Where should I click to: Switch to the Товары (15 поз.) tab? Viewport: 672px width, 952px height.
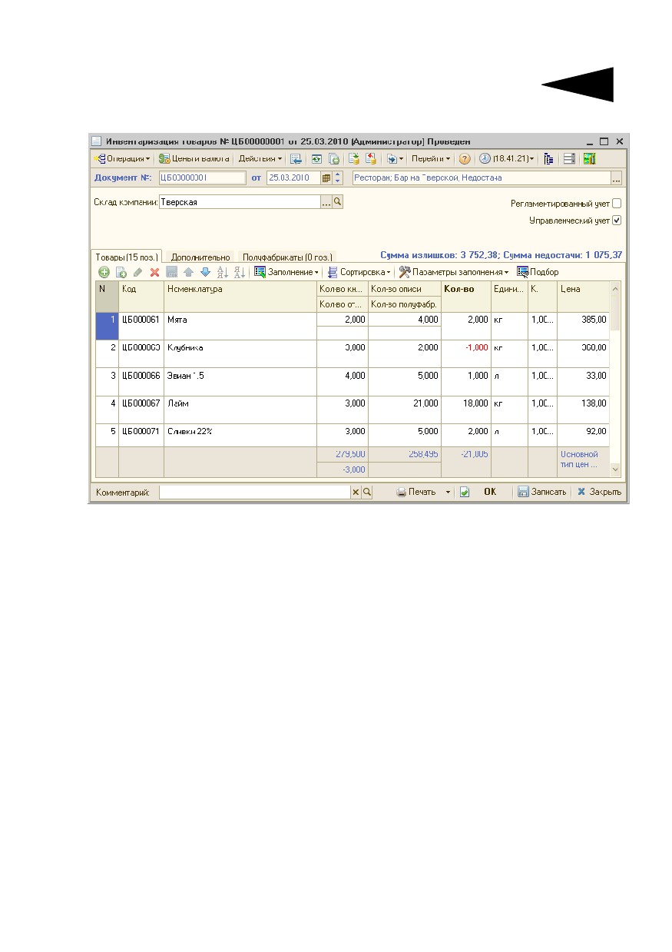tap(126, 257)
